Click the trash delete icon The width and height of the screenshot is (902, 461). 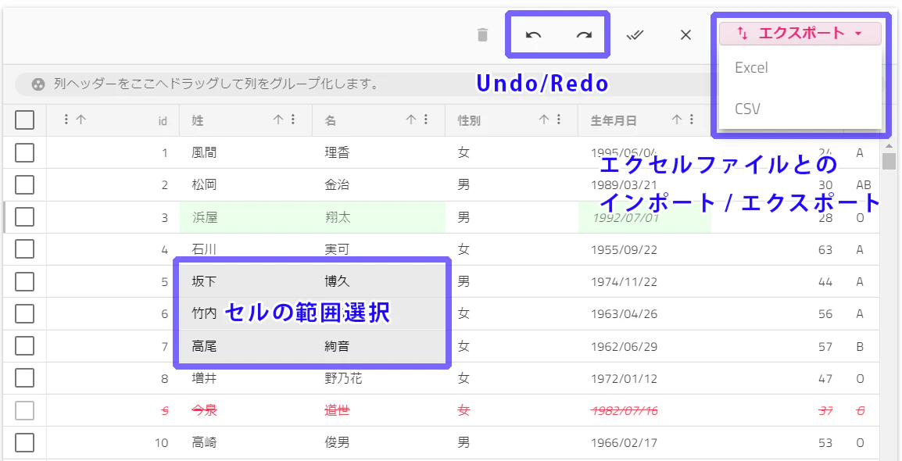[482, 35]
